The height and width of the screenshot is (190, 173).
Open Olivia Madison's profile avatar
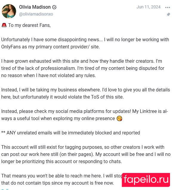(x=9, y=11)
